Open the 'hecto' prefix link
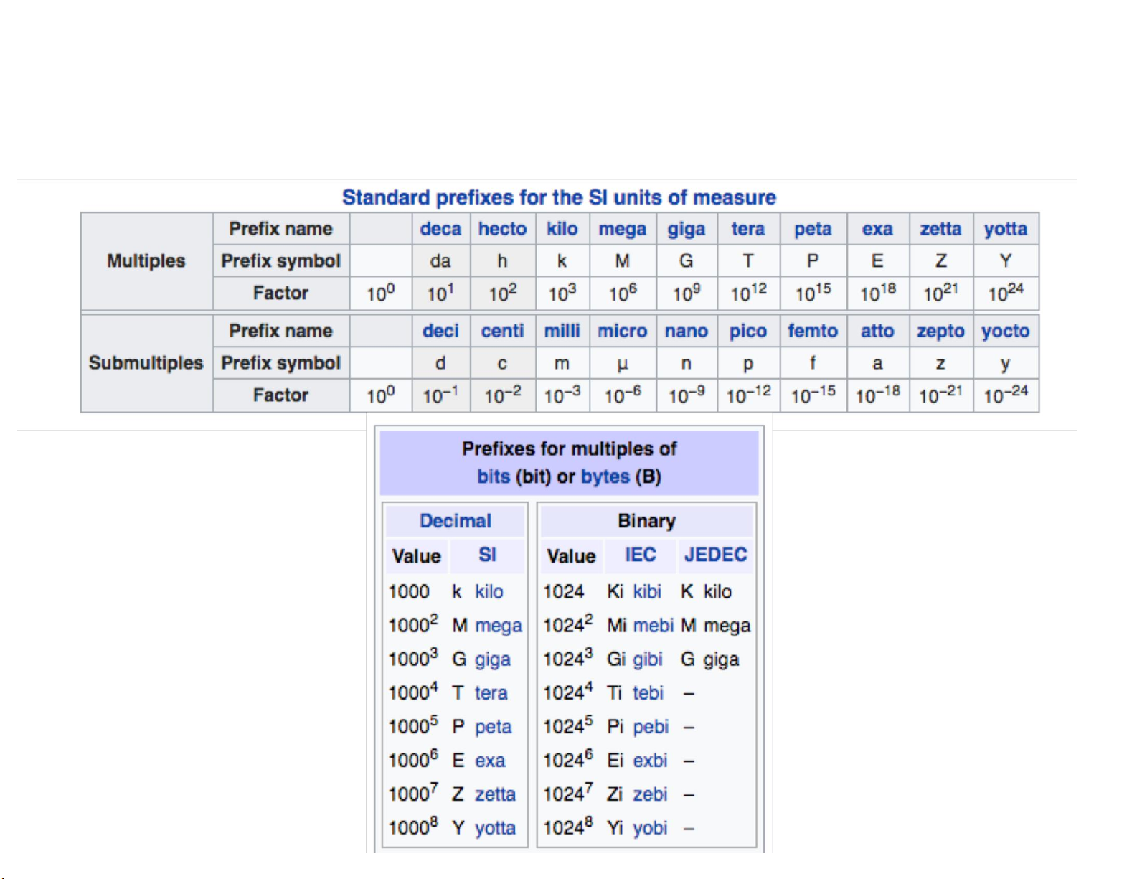 pos(502,229)
